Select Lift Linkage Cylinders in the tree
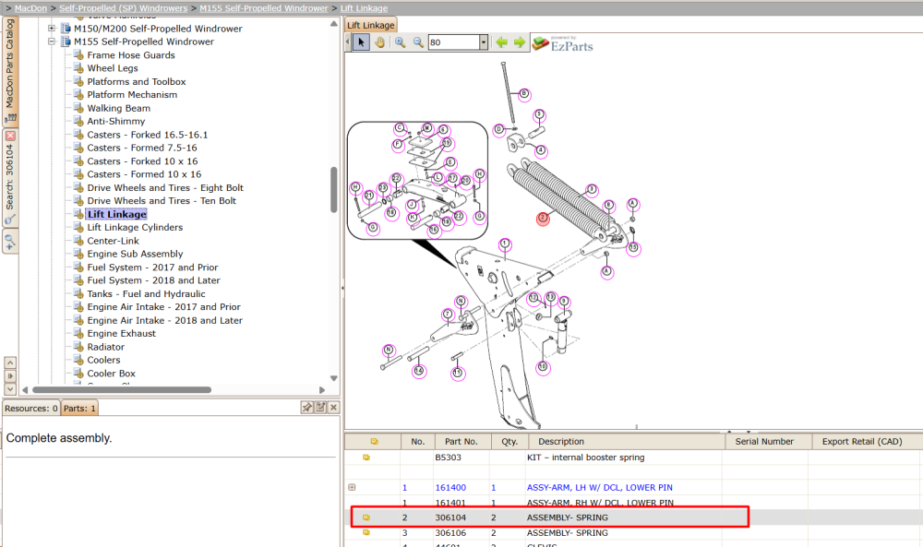Image resolution: width=923 pixels, height=547 pixels. tap(135, 228)
